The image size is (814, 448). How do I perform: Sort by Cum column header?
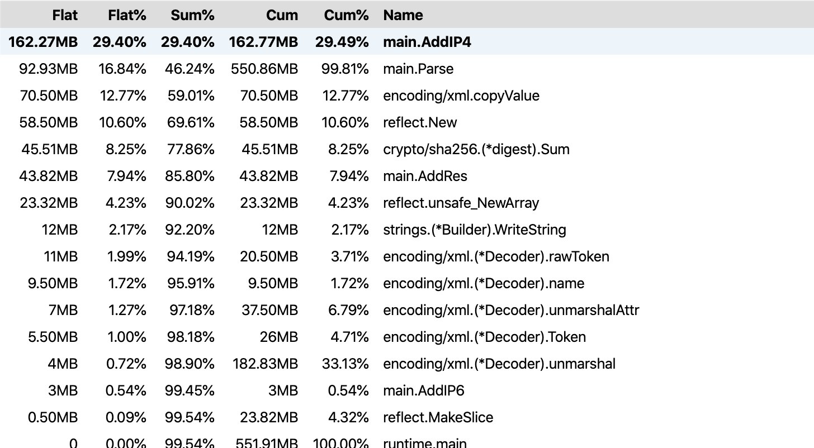282,15
